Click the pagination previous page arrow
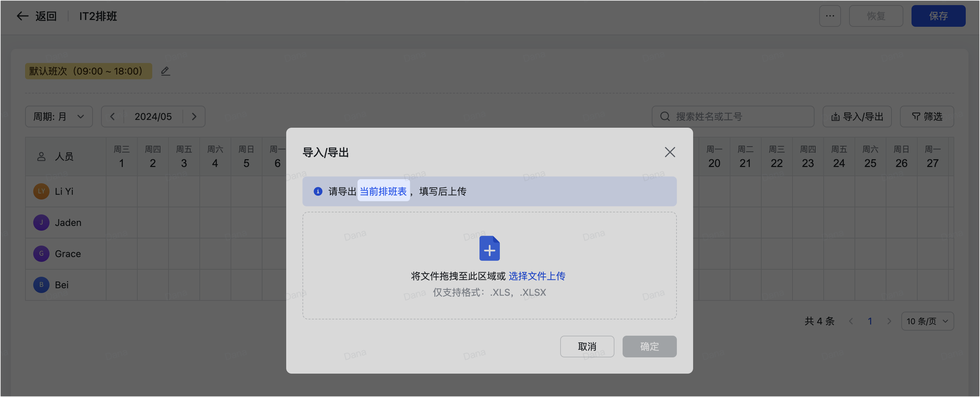 851,321
